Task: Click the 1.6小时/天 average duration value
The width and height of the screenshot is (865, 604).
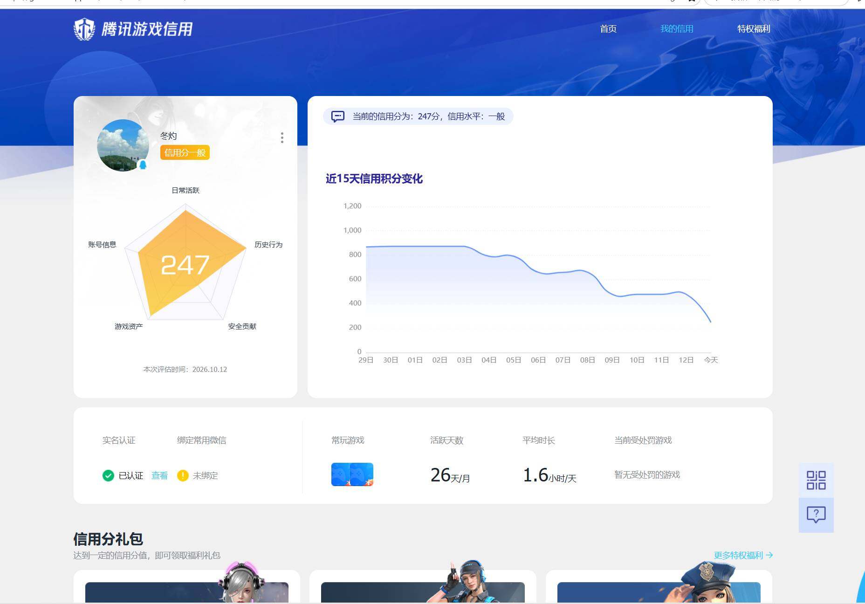Action: pyautogui.click(x=549, y=475)
